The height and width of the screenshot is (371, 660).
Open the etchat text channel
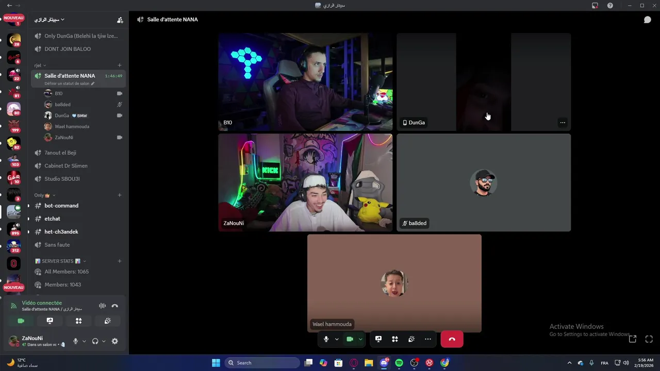77,219
